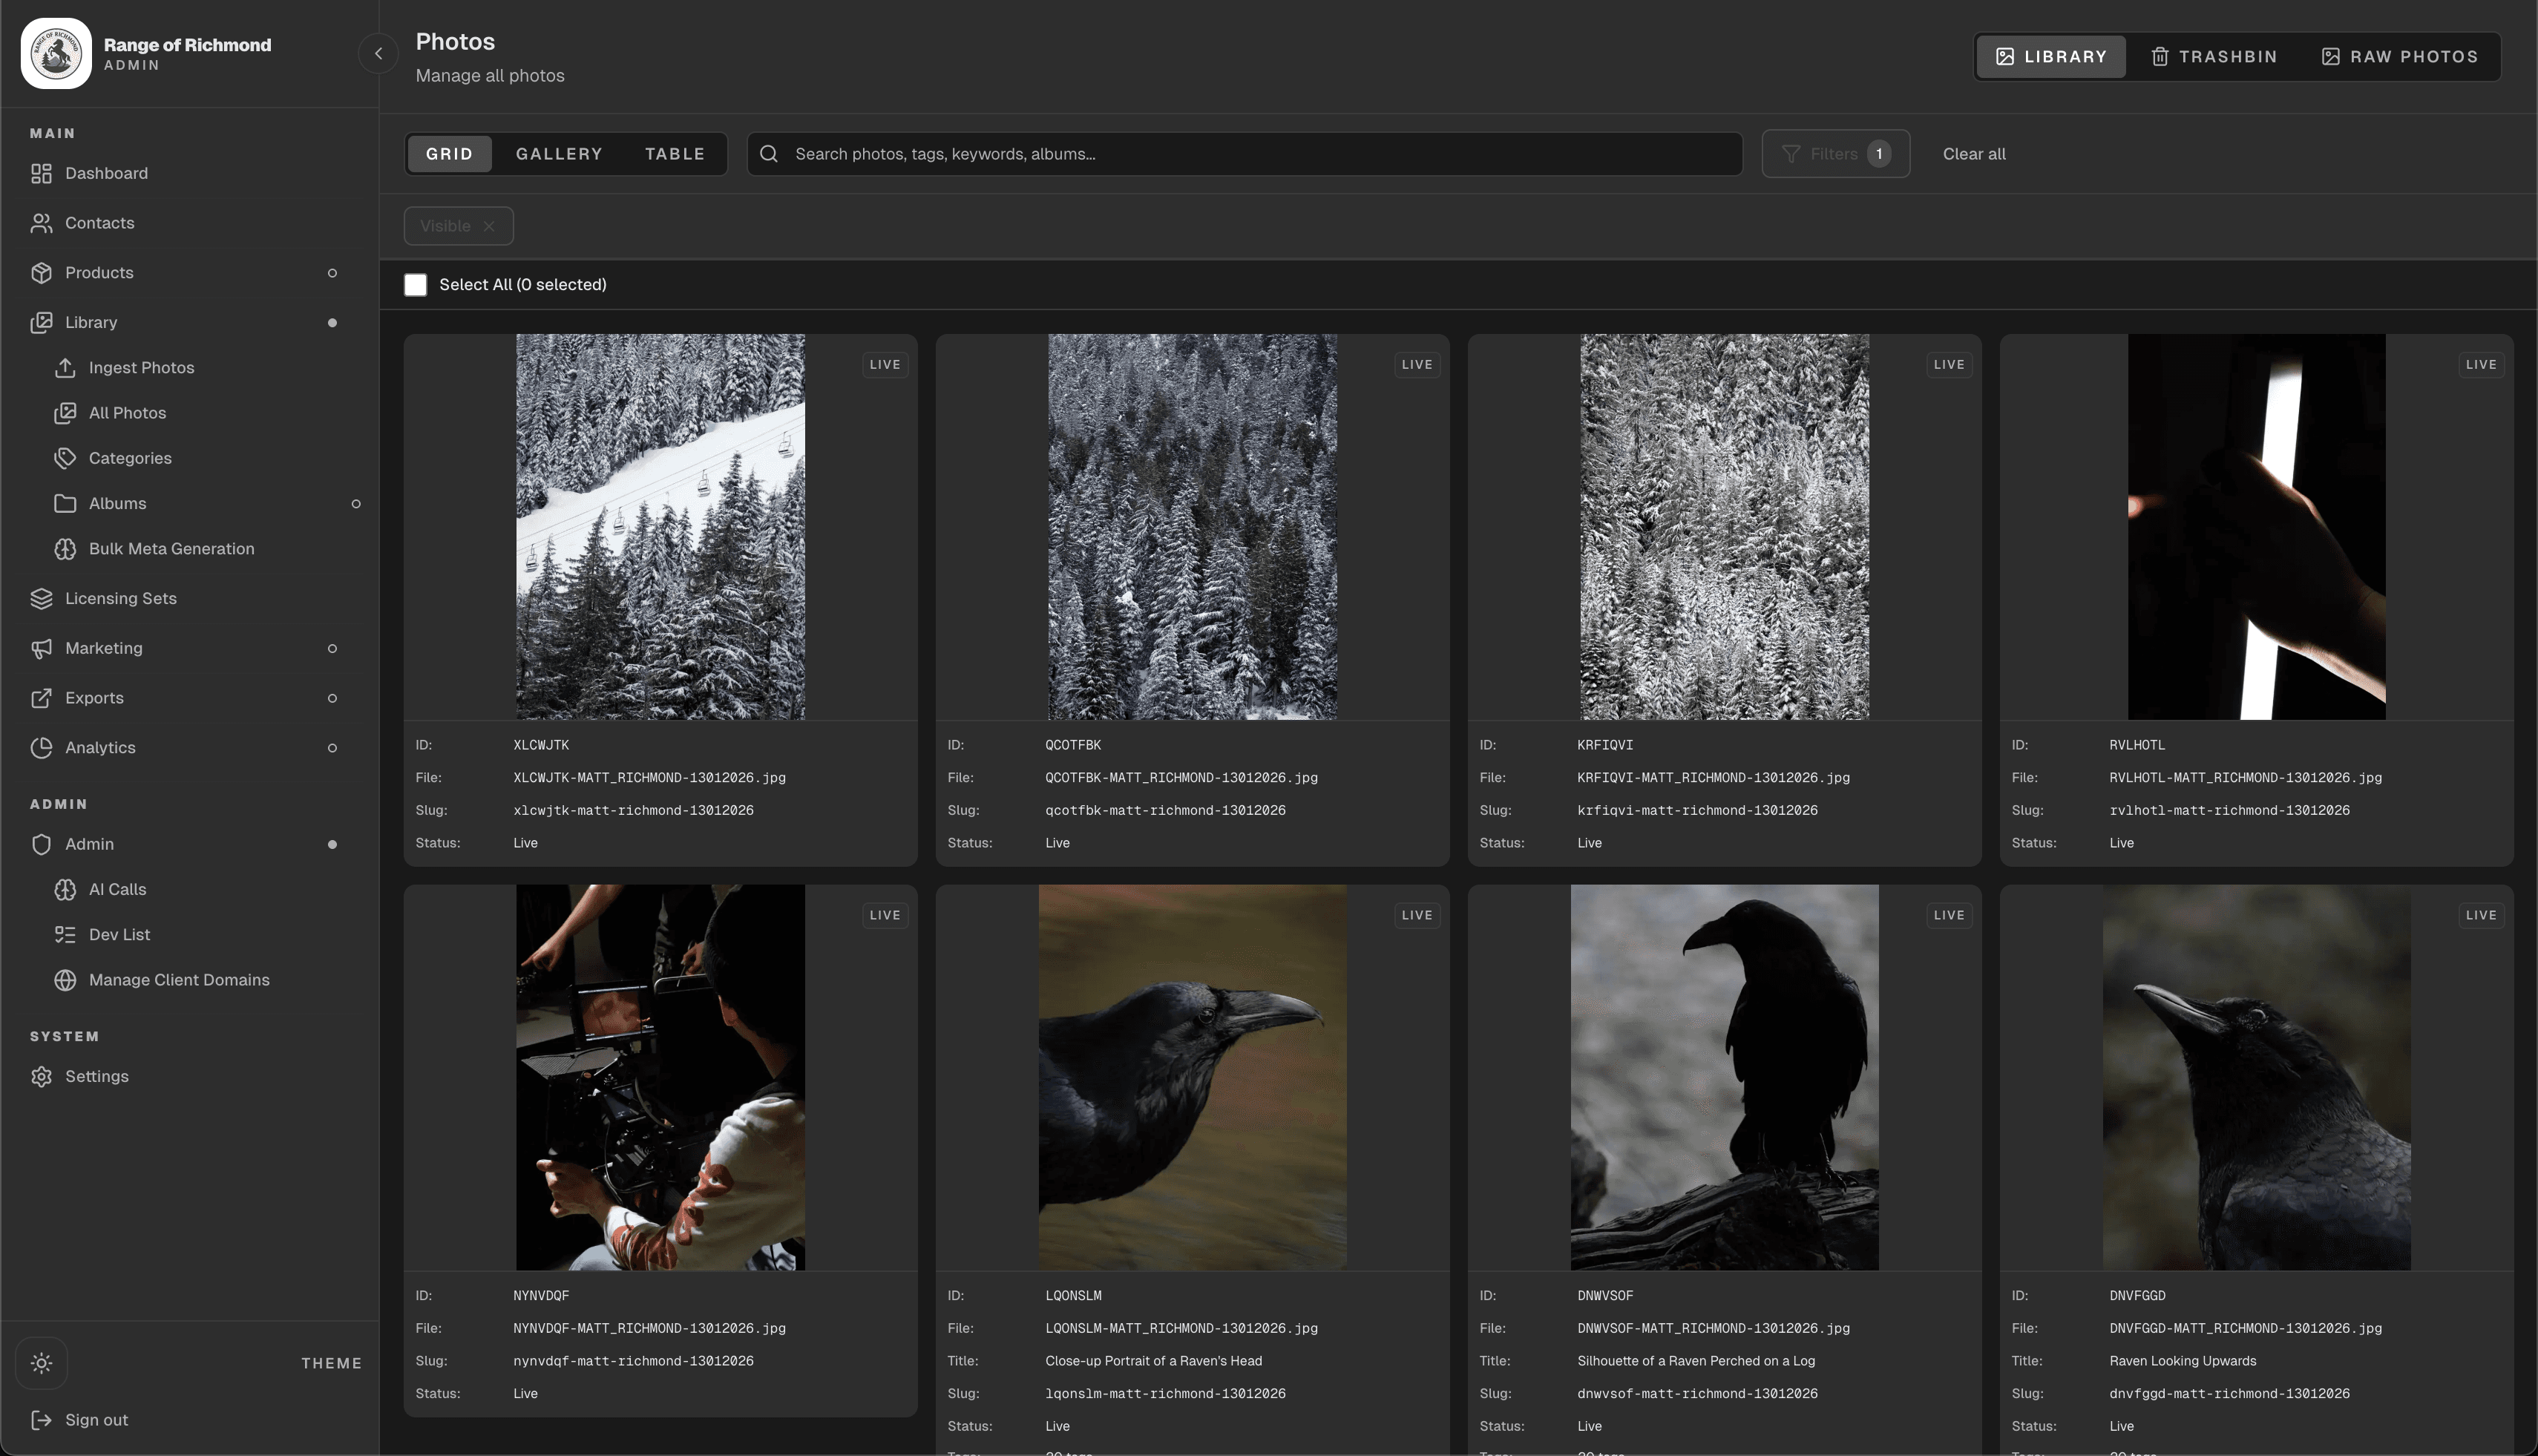Click the Dashboard grid icon in sidebar
2538x1456 pixels.
click(x=41, y=173)
